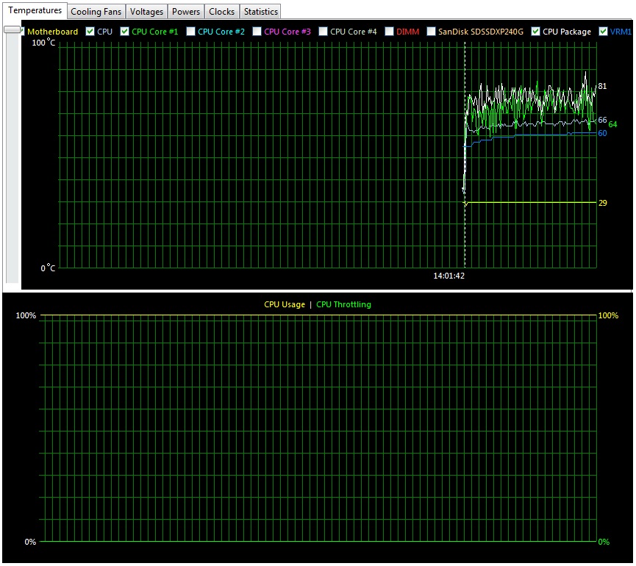Open the Cooling Fans tab
The image size is (636, 566).
(x=96, y=12)
